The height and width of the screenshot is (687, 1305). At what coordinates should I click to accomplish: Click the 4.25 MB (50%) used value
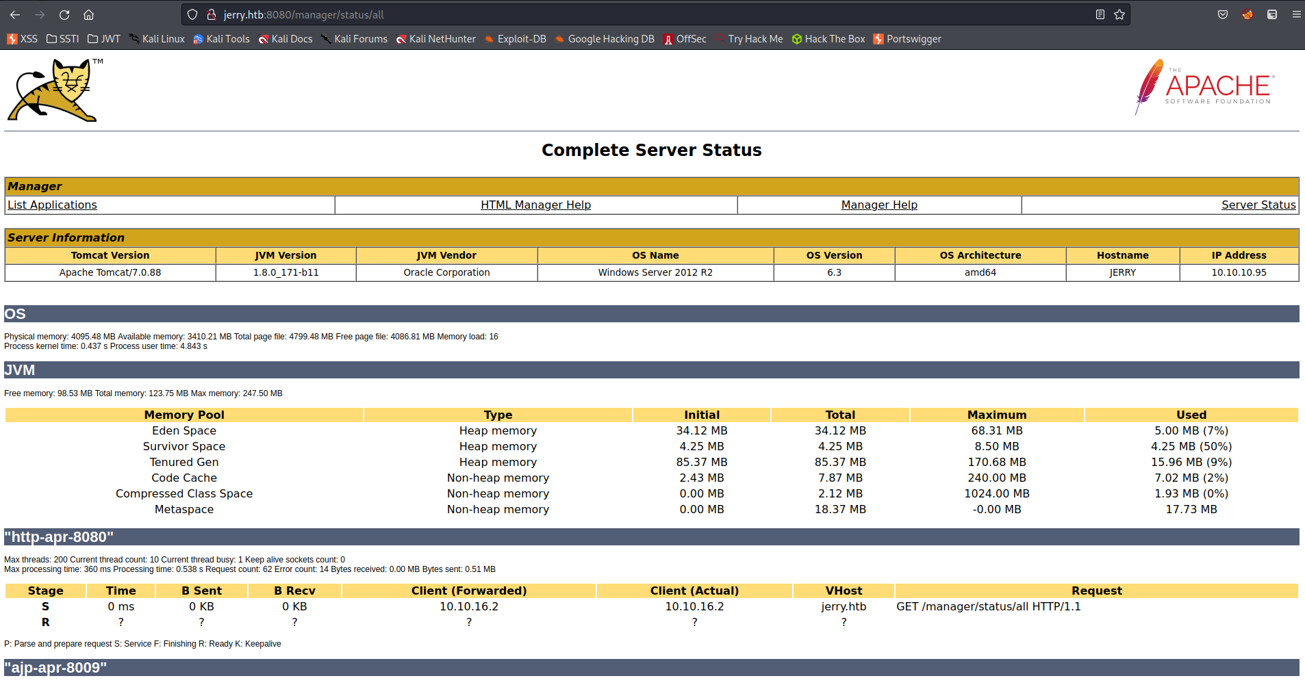1191,446
